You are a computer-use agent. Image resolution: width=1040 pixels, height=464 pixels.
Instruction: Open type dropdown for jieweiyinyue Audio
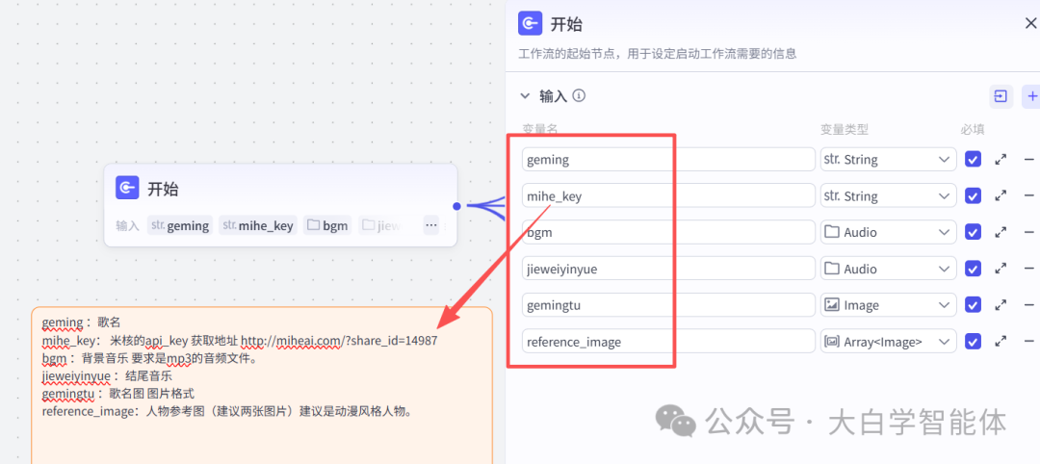click(x=888, y=269)
